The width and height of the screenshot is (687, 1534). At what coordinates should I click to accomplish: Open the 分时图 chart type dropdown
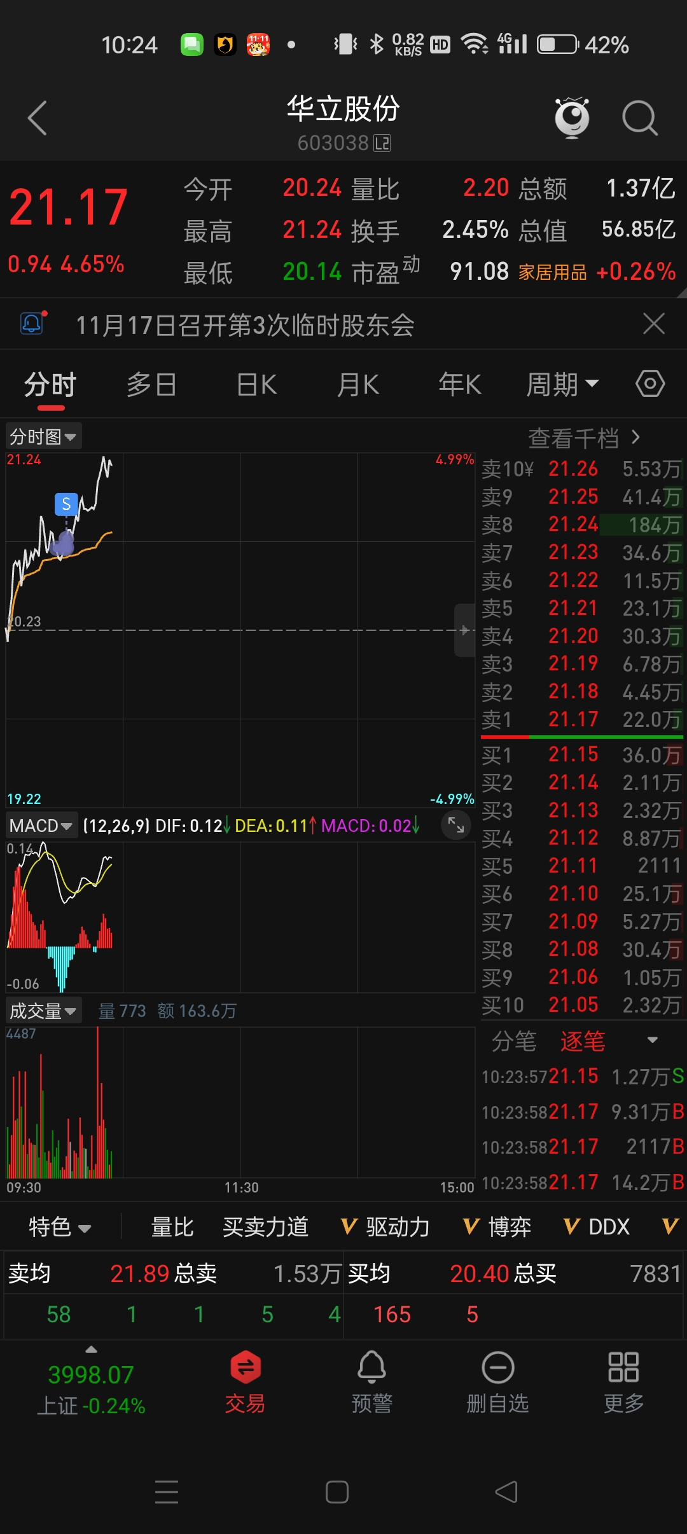[43, 436]
